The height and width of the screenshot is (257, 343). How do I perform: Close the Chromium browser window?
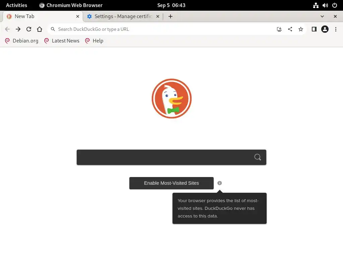(x=335, y=16)
